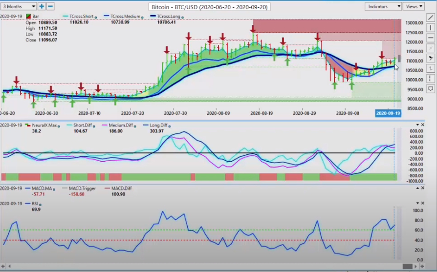Zoom out with the blue minus button

click(50, 6)
